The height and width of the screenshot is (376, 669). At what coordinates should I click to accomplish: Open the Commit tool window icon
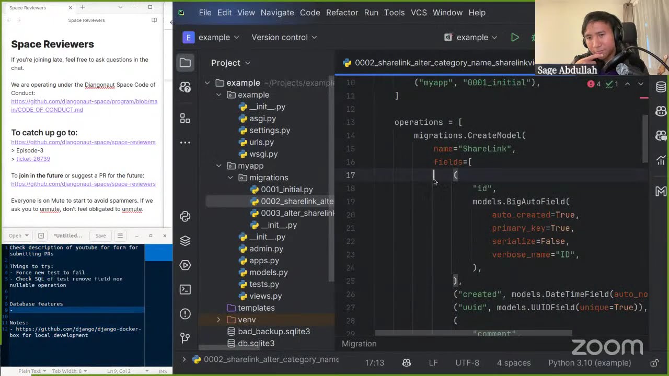[185, 87]
